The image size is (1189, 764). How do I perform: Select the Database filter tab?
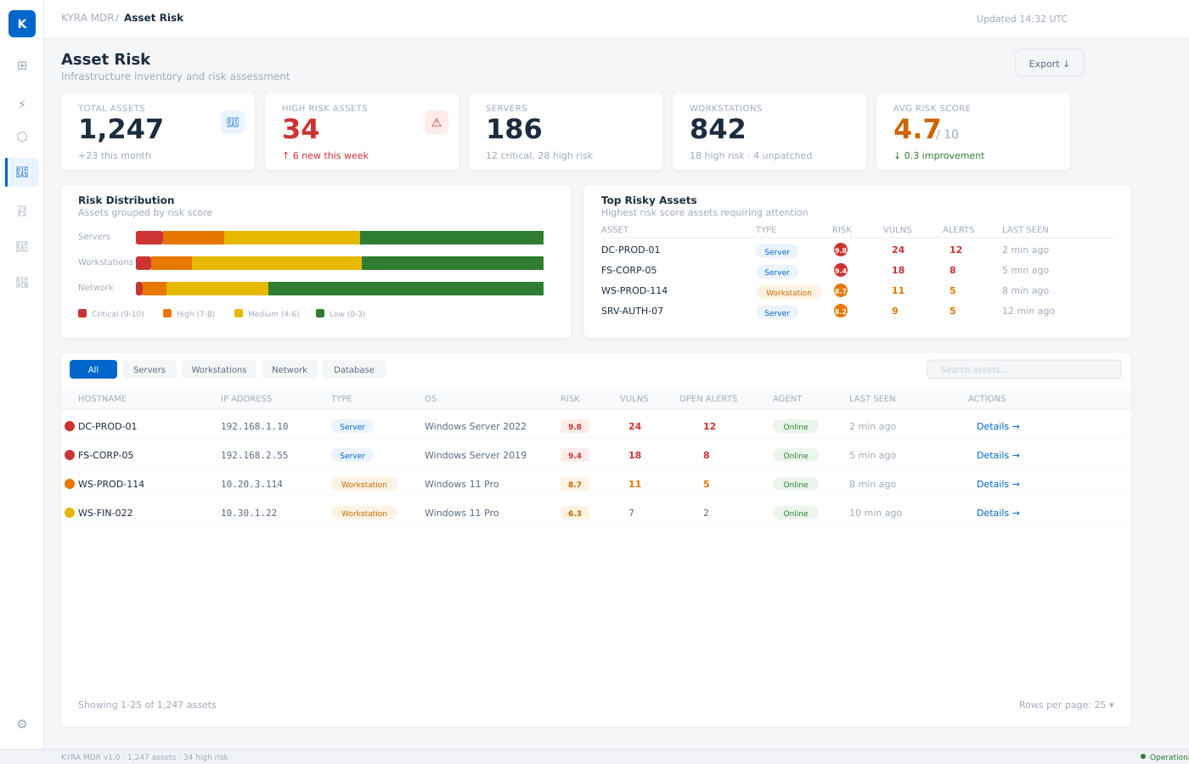[x=354, y=369]
